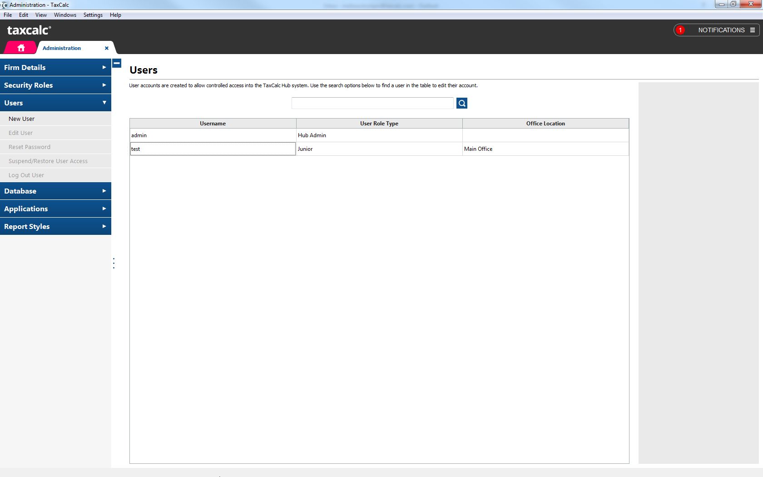Open the View menu

pos(41,15)
